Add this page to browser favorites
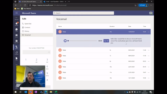The height and width of the screenshot is (94, 167). coord(135,5)
